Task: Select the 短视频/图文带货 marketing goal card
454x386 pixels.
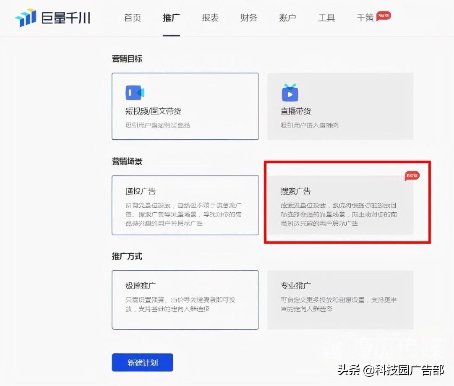Action: point(185,106)
